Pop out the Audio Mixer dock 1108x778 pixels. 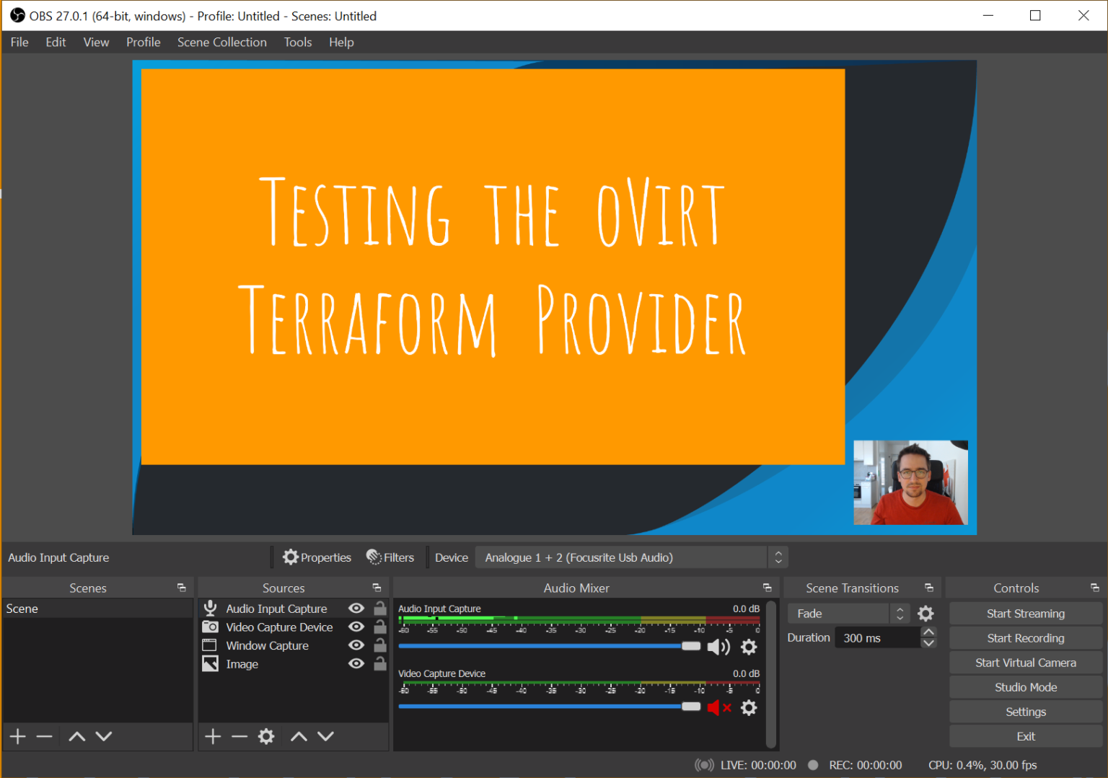(767, 588)
